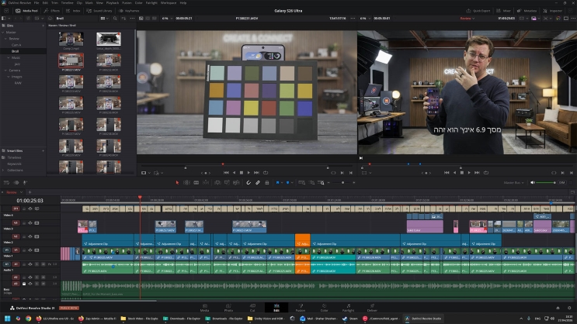Open the Keyframes panel
This screenshot has width=577, height=324.
coord(129,11)
